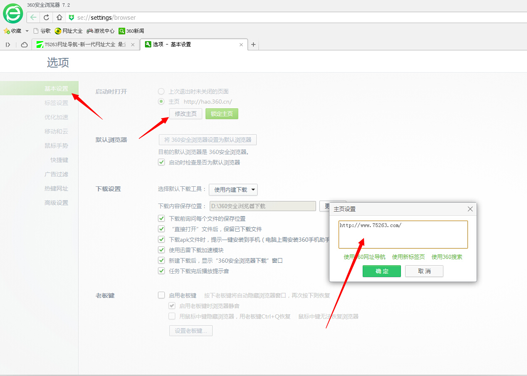Click the 使用360搜索 link
Screen dimensions: 527x376
(x=447, y=257)
